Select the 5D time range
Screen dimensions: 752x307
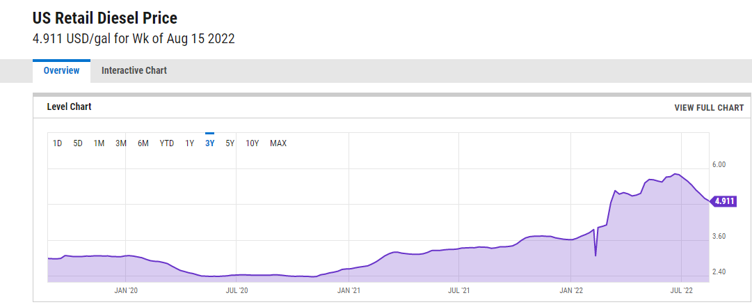pyautogui.click(x=78, y=143)
